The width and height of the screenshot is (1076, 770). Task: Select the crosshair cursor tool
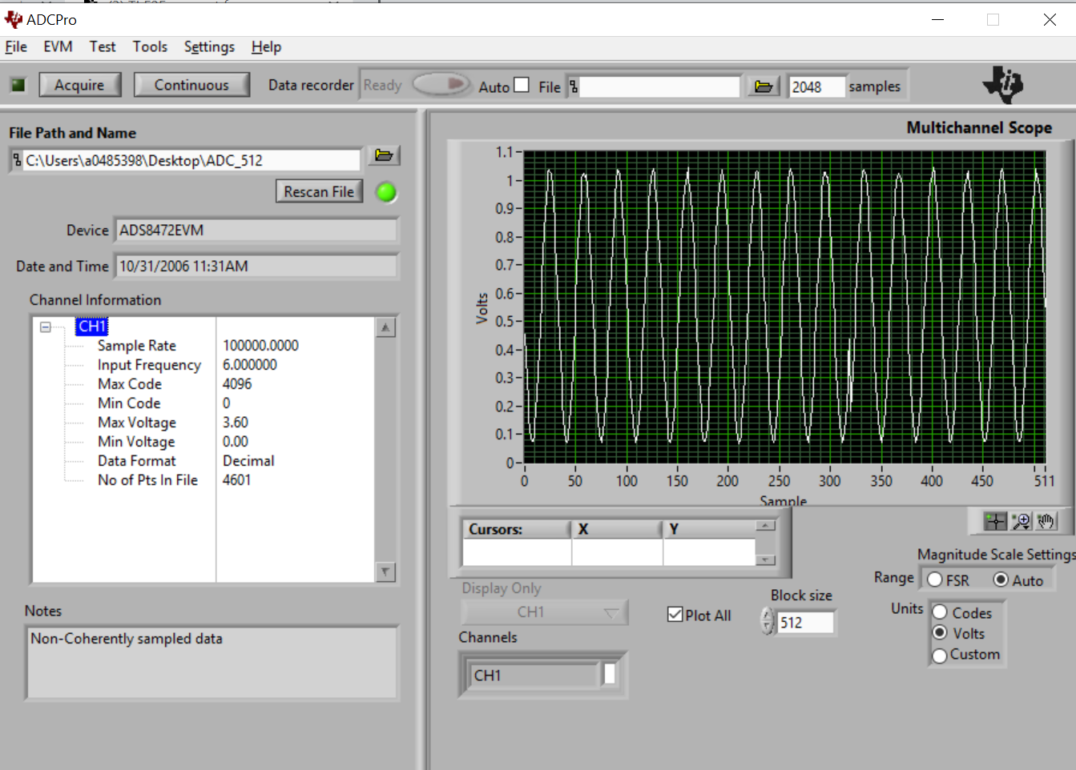pos(994,522)
